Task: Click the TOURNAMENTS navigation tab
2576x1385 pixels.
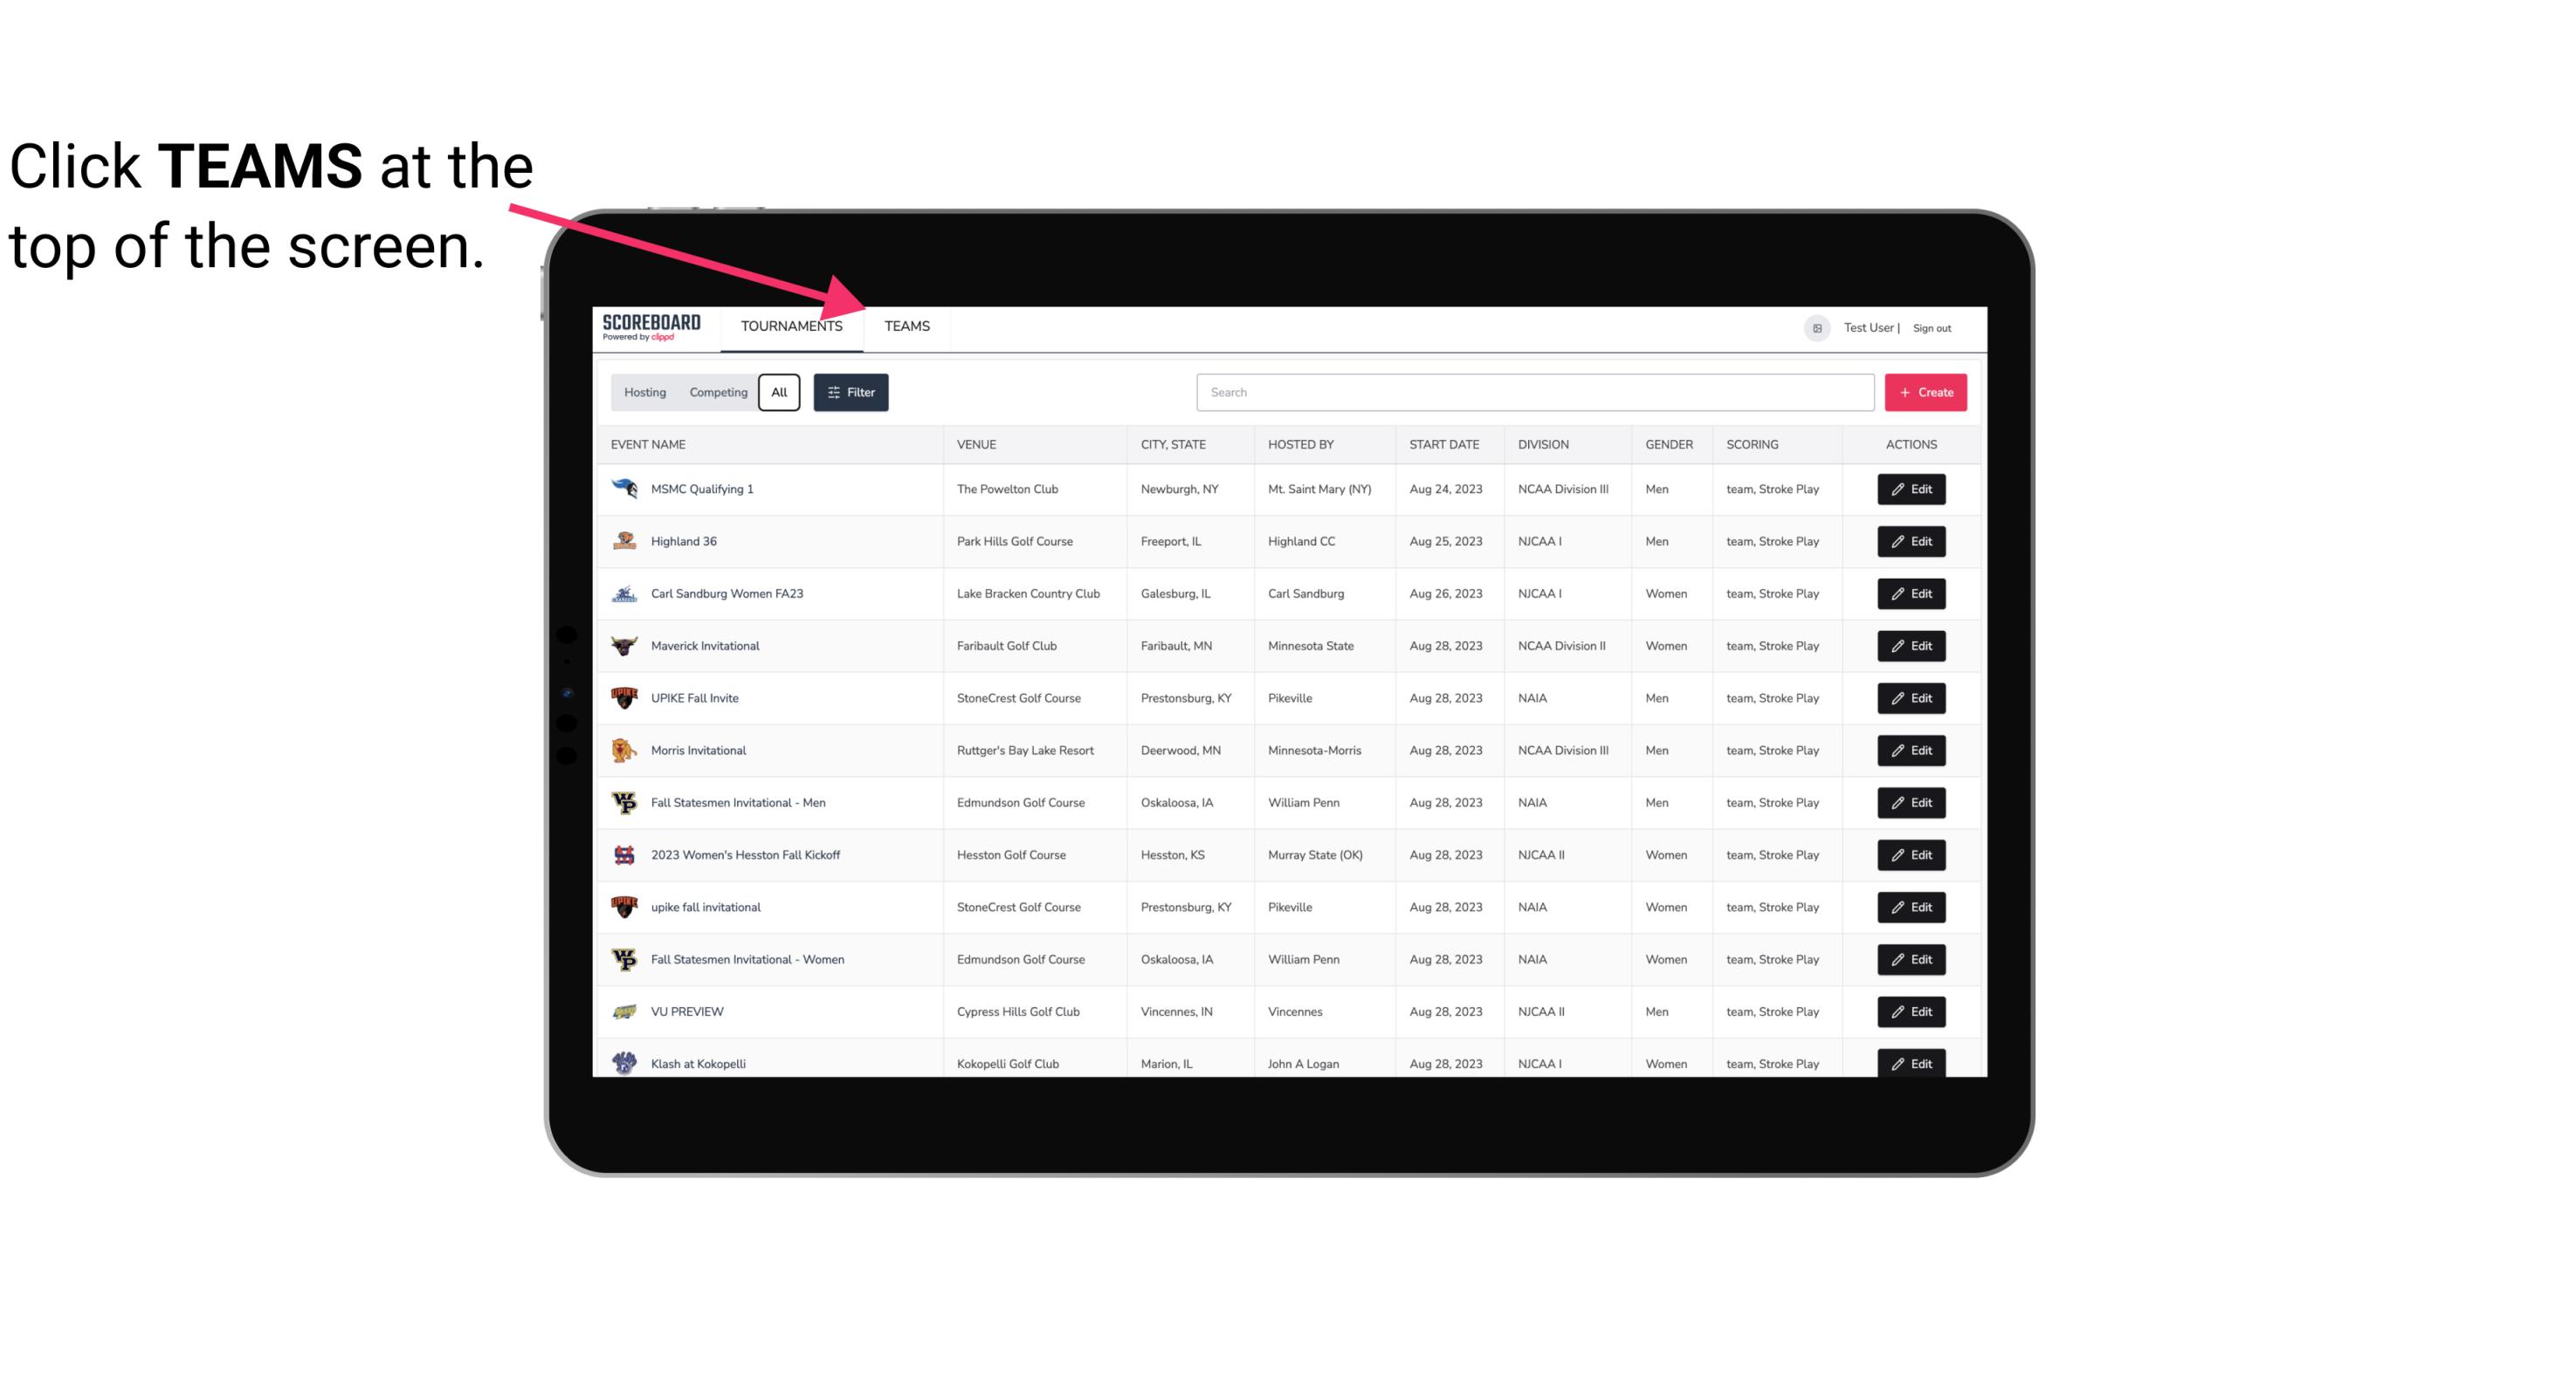Action: coord(790,327)
